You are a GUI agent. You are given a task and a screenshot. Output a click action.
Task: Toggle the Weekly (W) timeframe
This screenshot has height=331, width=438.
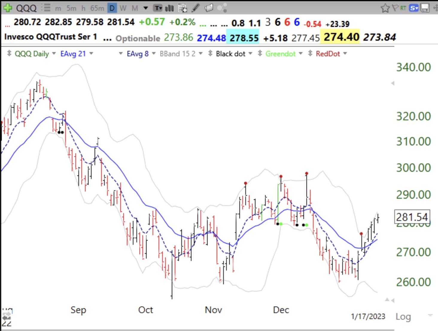pyautogui.click(x=123, y=8)
